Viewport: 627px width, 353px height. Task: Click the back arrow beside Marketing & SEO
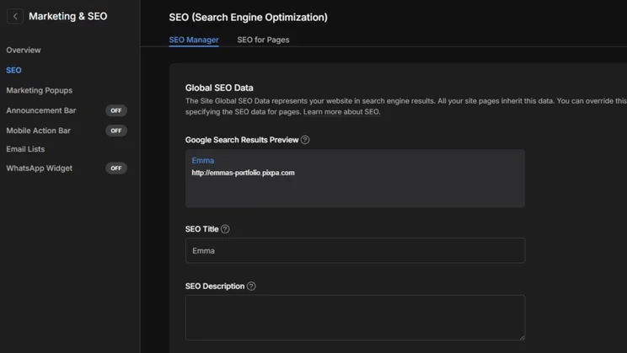pos(15,16)
